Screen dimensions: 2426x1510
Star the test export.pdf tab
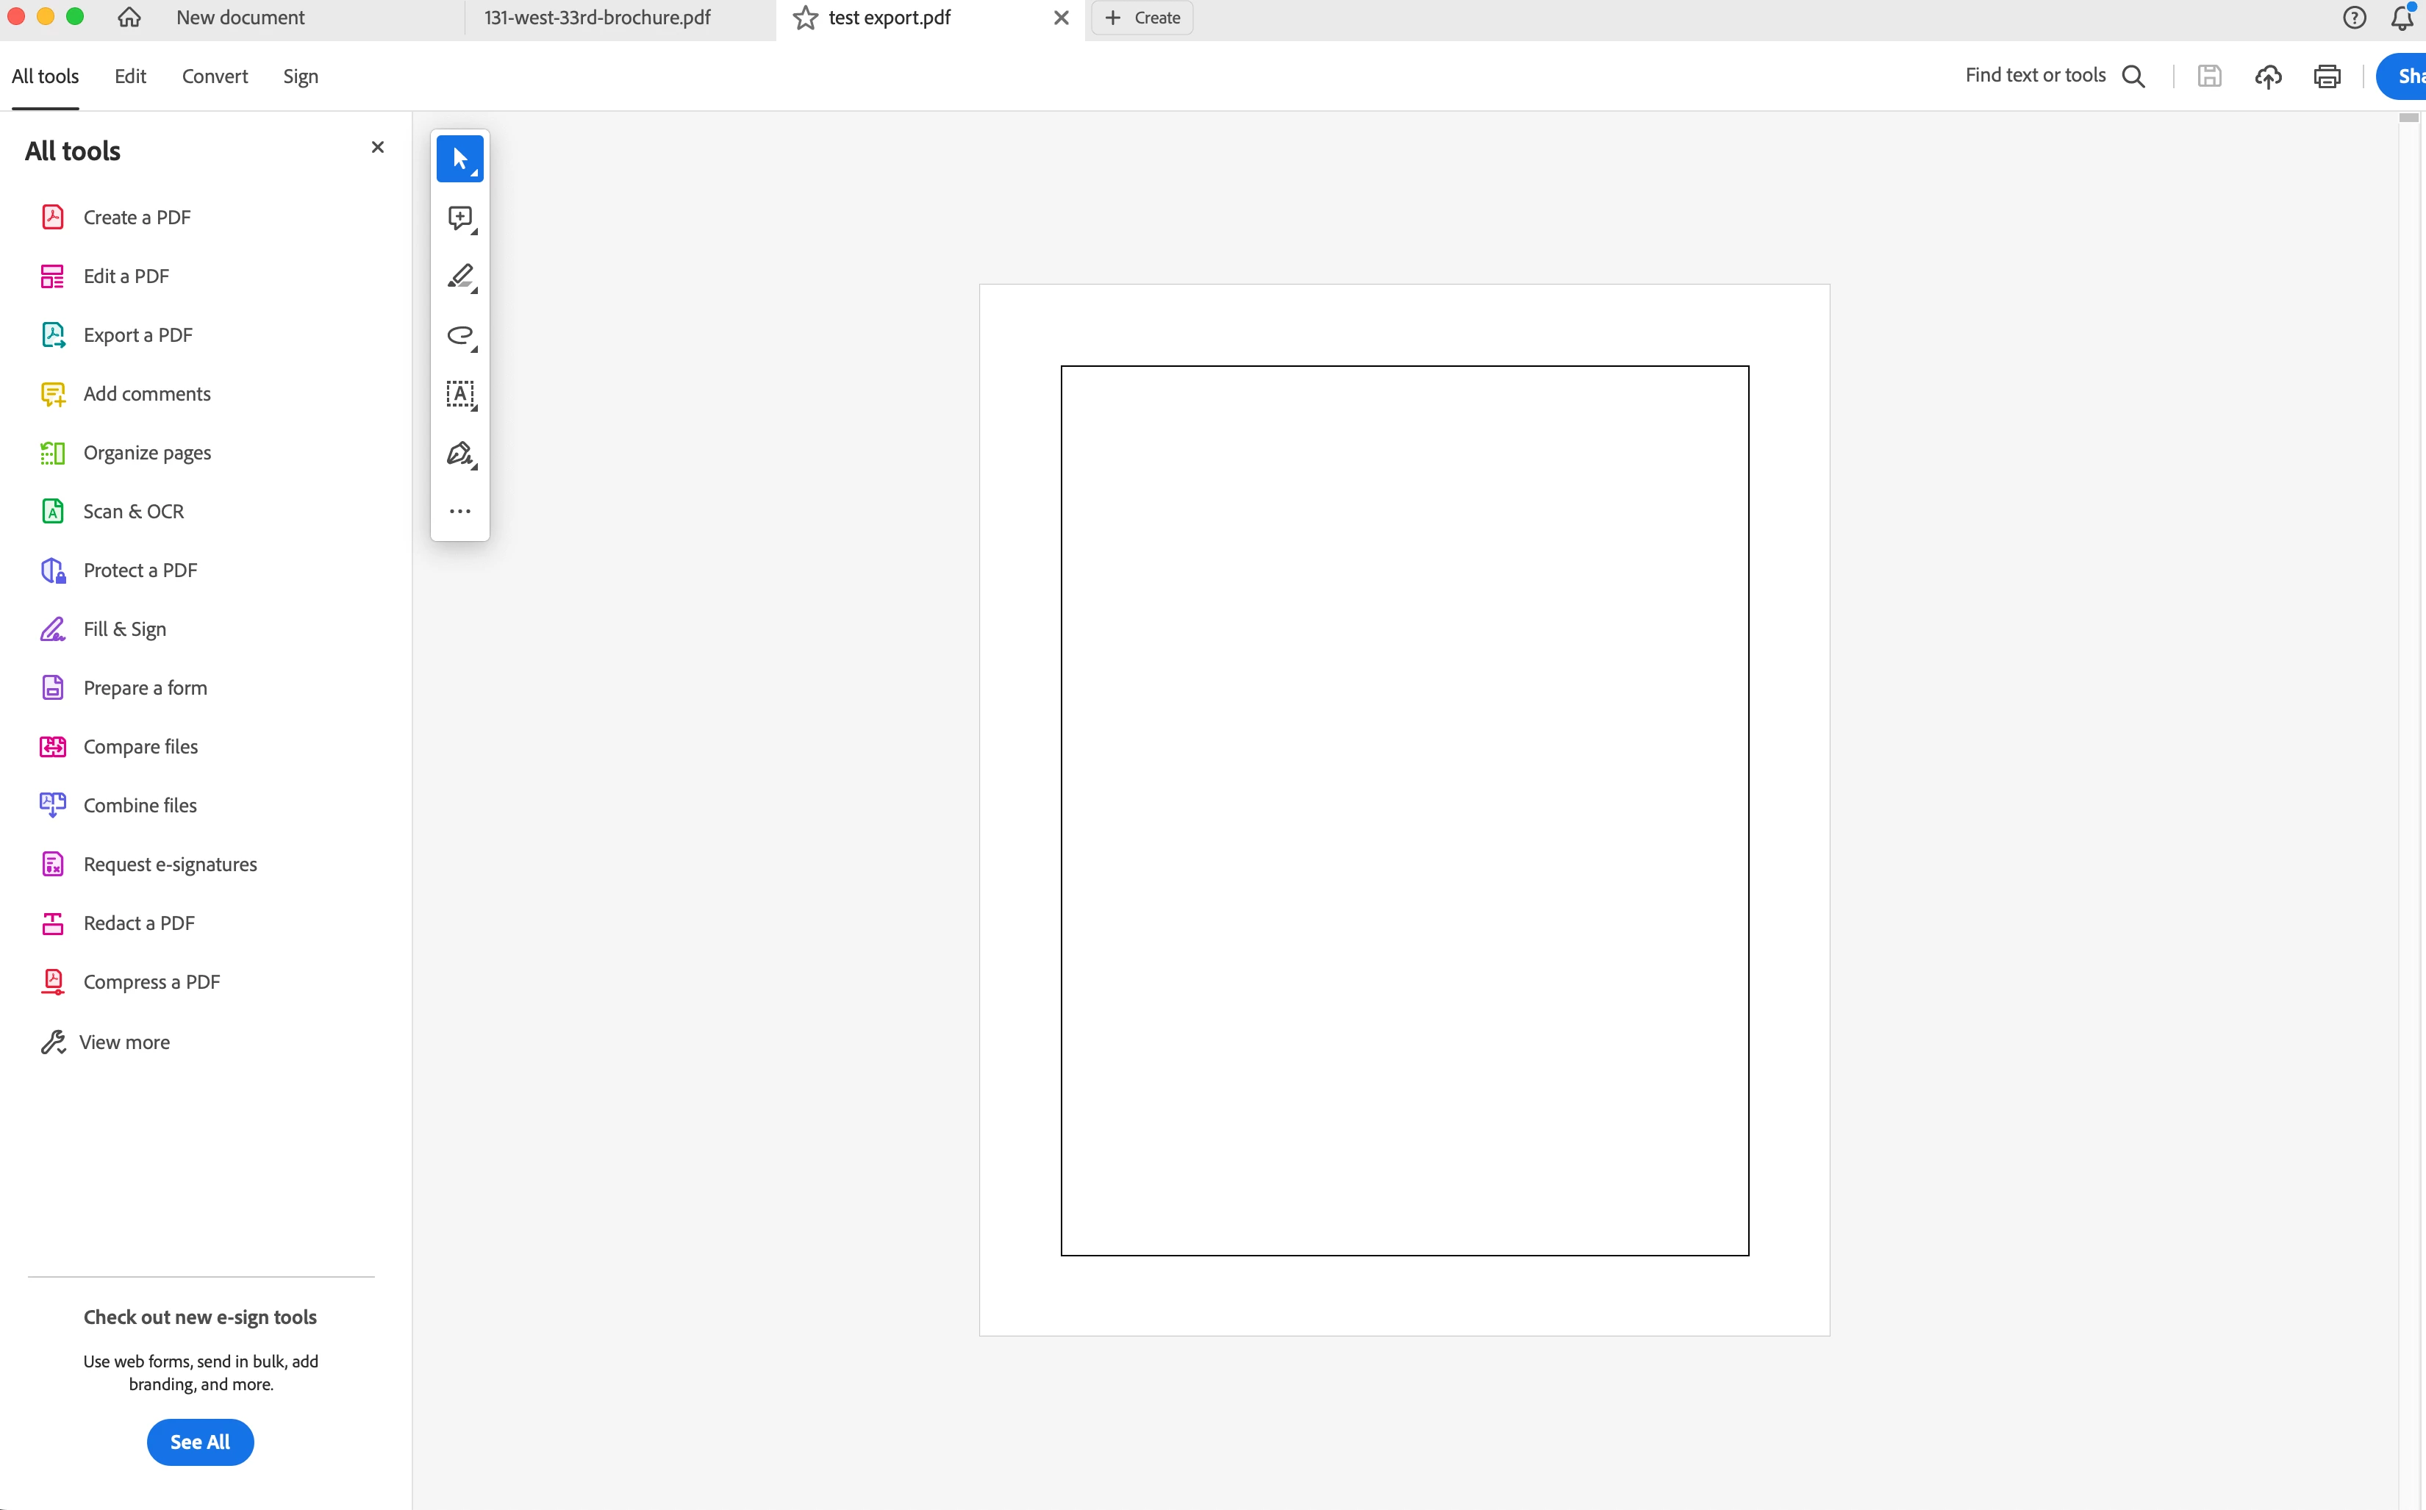point(806,18)
